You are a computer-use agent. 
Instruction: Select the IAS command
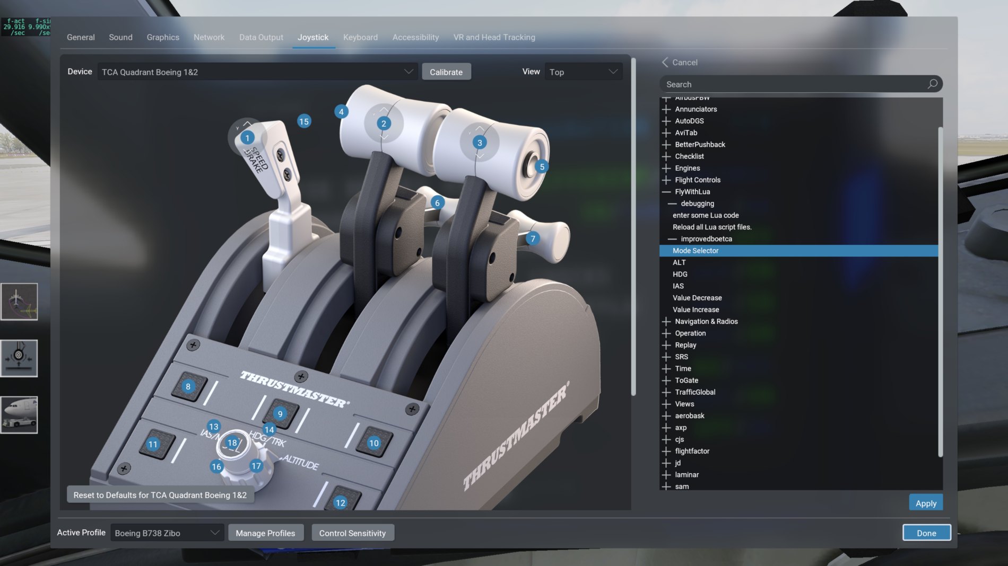point(678,286)
